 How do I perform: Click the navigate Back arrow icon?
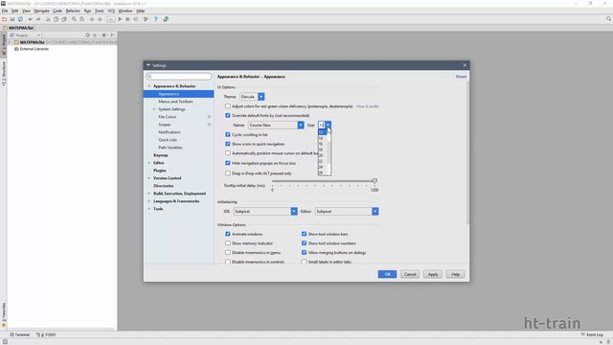[92, 19]
